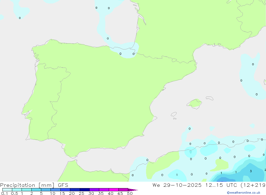Select the legend swatch between 5 and 10

point(46,190)
